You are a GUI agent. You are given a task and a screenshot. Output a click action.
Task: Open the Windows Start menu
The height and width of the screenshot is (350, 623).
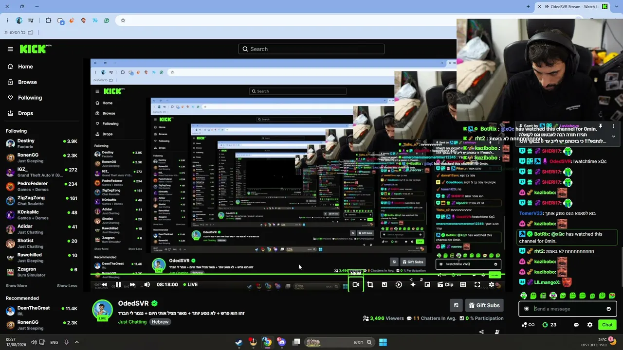point(383,342)
